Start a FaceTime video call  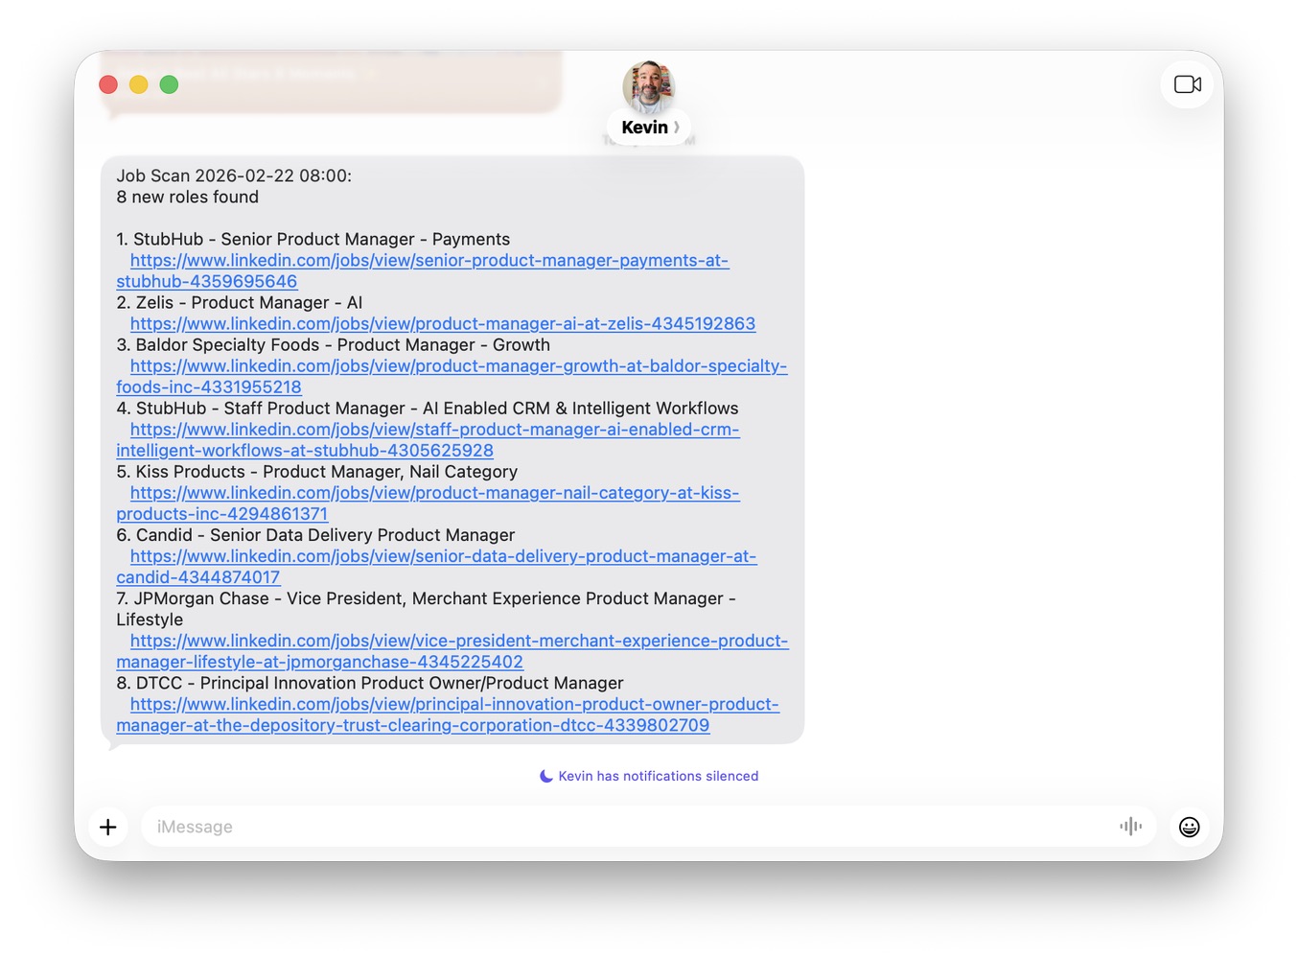[x=1187, y=84]
